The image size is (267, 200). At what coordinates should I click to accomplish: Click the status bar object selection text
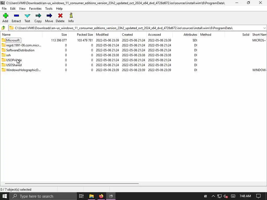pyautogui.click(x=16, y=190)
